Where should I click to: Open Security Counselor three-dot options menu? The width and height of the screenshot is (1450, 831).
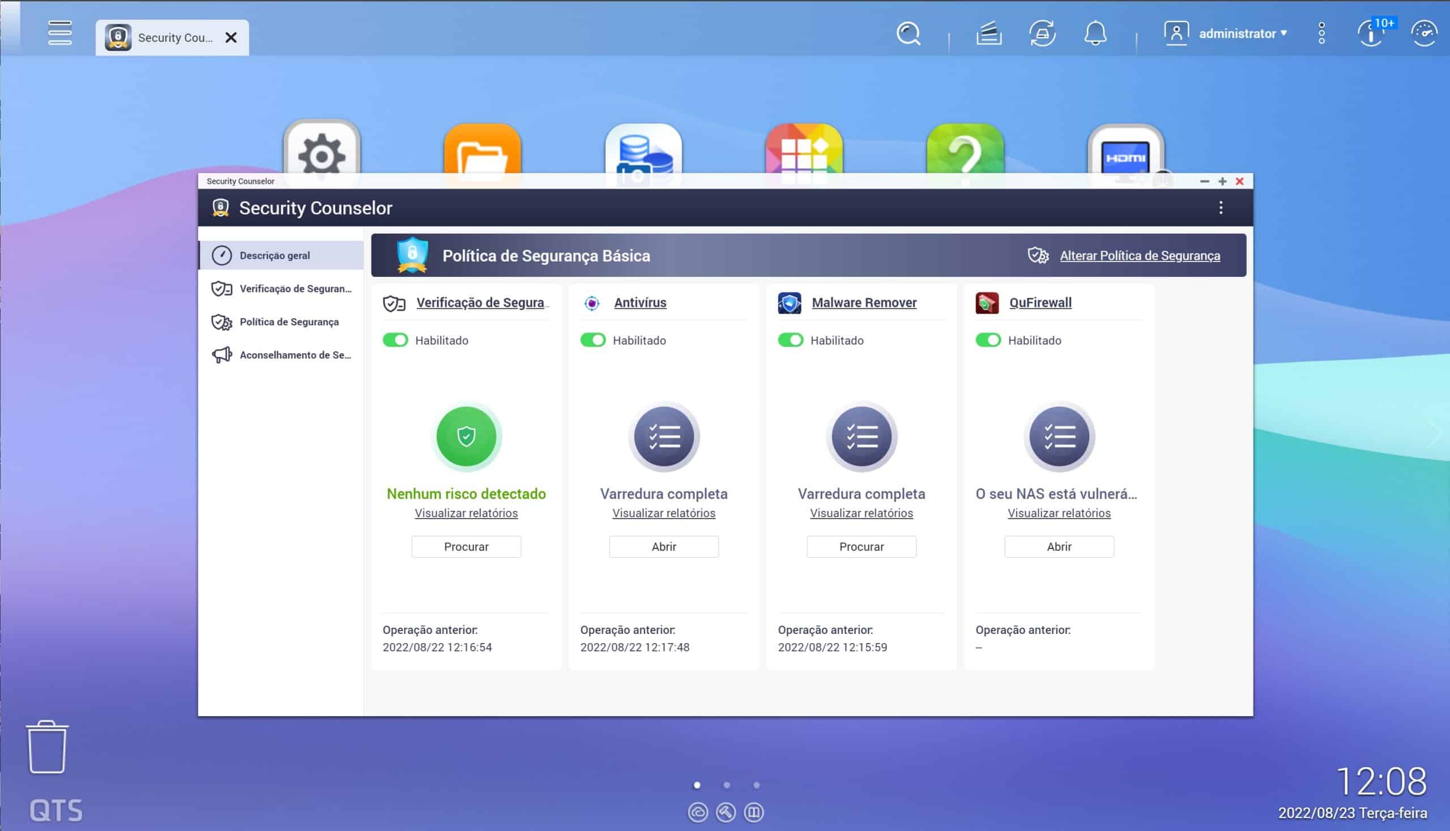(1221, 208)
